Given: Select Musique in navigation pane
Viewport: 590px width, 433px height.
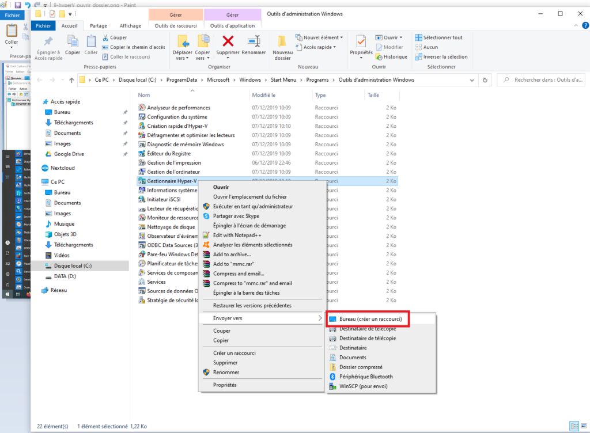Looking at the screenshot, I should (64, 223).
